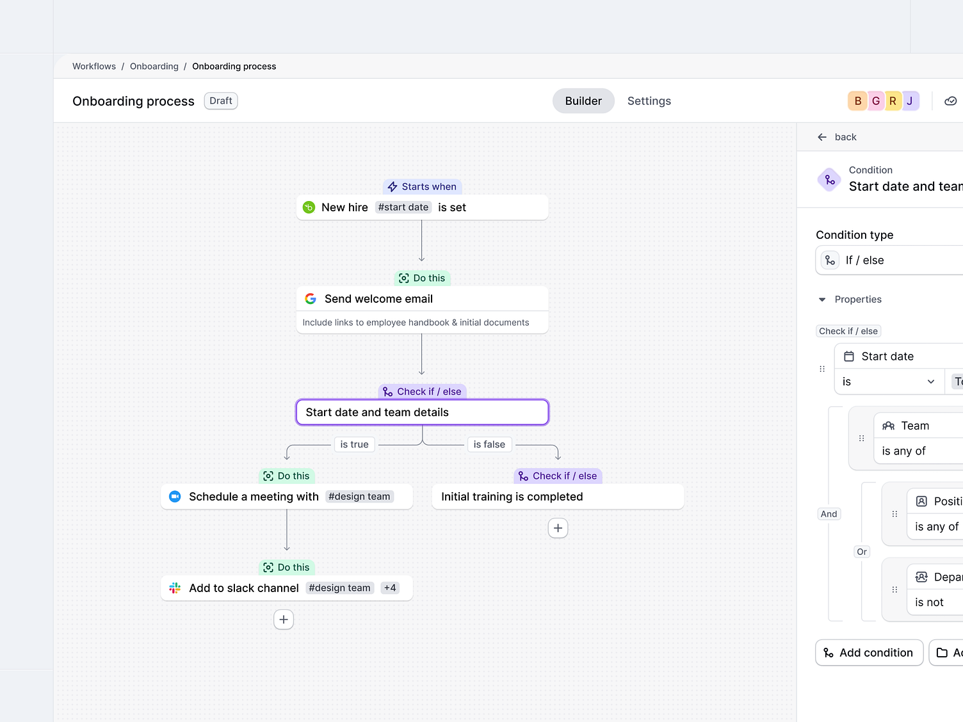Screen dimensions: 963x722
Task: Click the cloud sync status icon in the header
Action: pyautogui.click(x=950, y=100)
